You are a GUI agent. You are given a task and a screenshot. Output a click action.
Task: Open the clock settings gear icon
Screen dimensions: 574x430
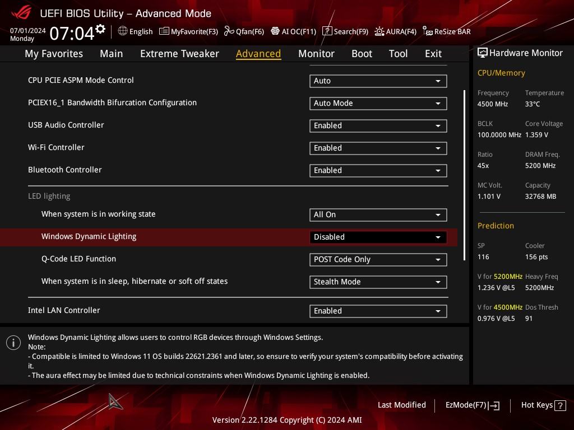point(100,29)
